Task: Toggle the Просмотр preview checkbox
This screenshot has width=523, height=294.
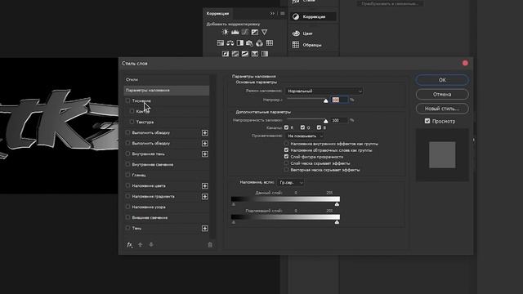Action: point(427,121)
